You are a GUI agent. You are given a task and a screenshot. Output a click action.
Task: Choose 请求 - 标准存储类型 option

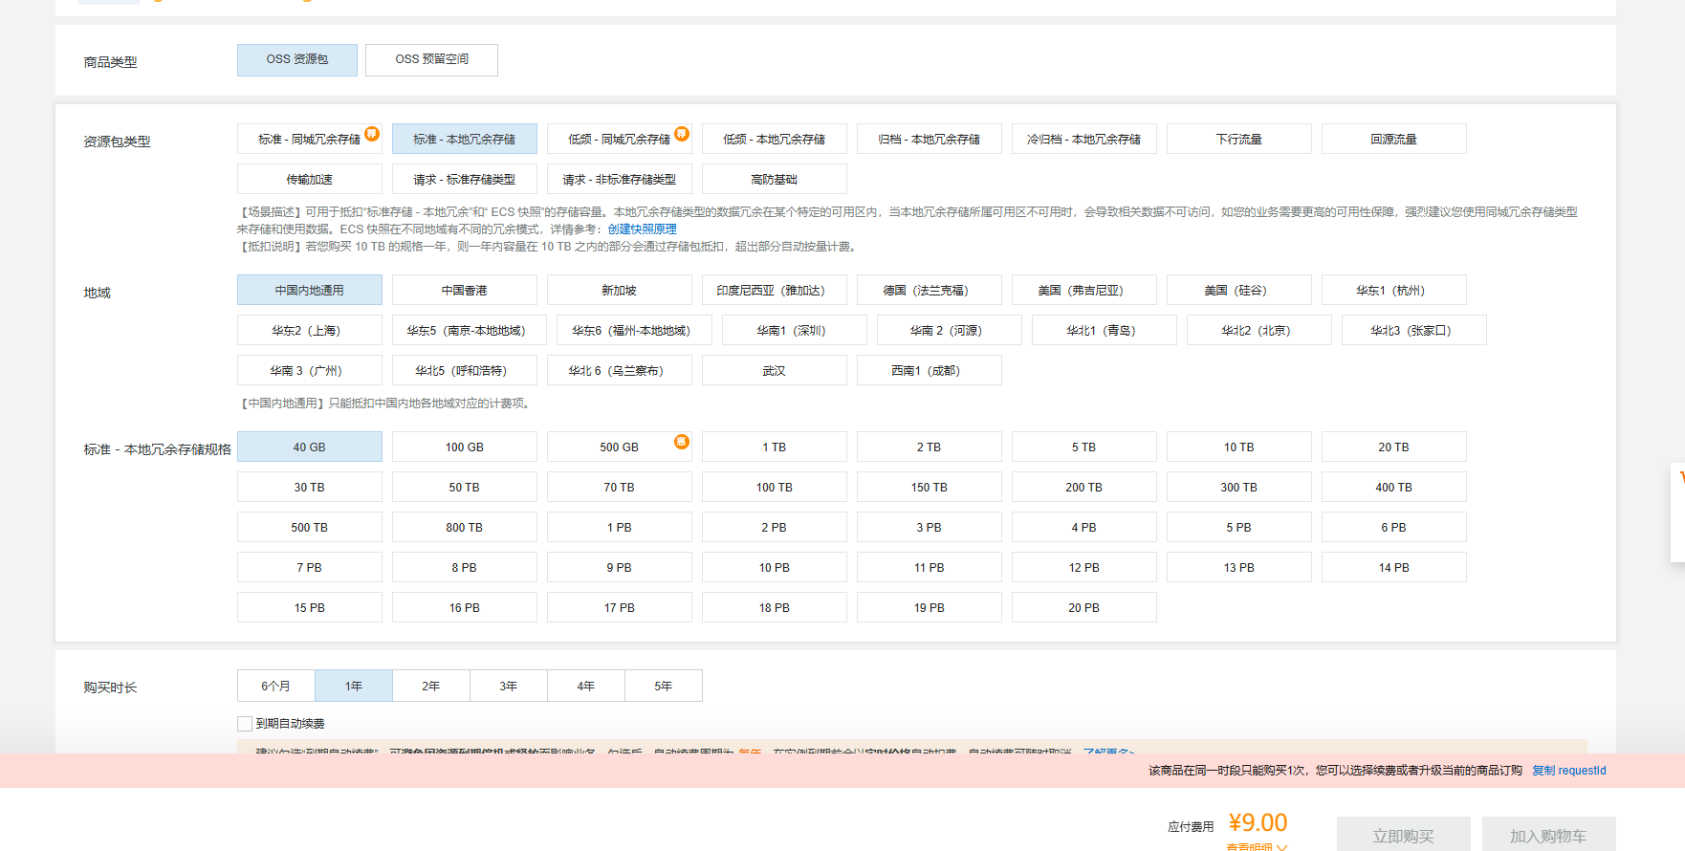(x=465, y=180)
